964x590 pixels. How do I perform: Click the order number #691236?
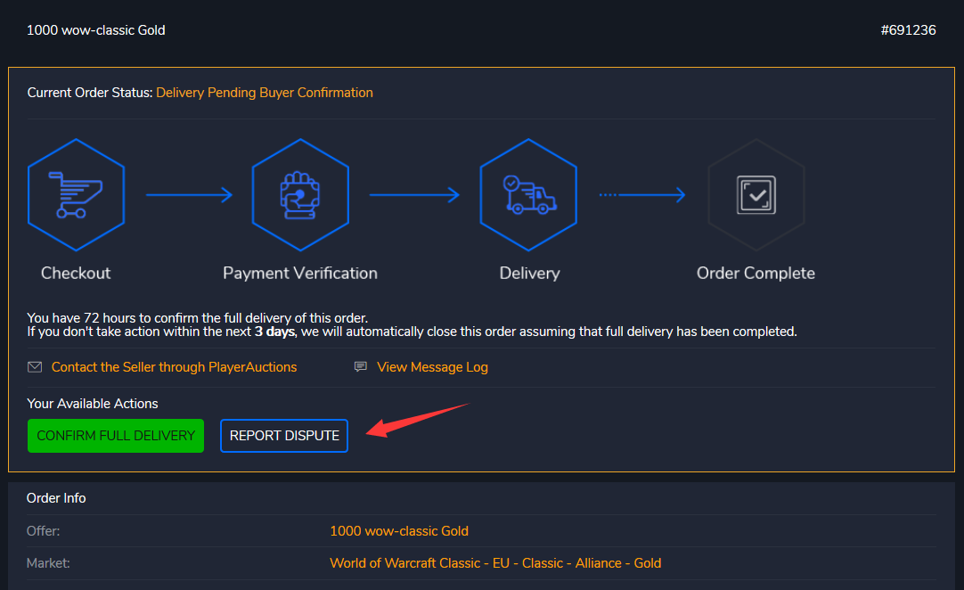coord(908,30)
